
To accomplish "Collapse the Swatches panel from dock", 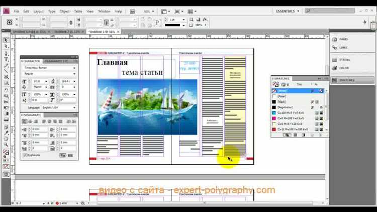I will point(352,80).
